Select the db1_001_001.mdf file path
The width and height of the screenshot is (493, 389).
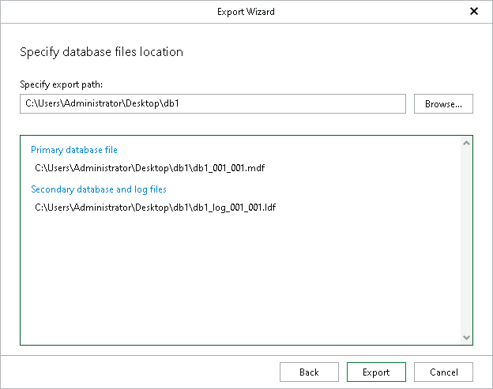coord(150,168)
